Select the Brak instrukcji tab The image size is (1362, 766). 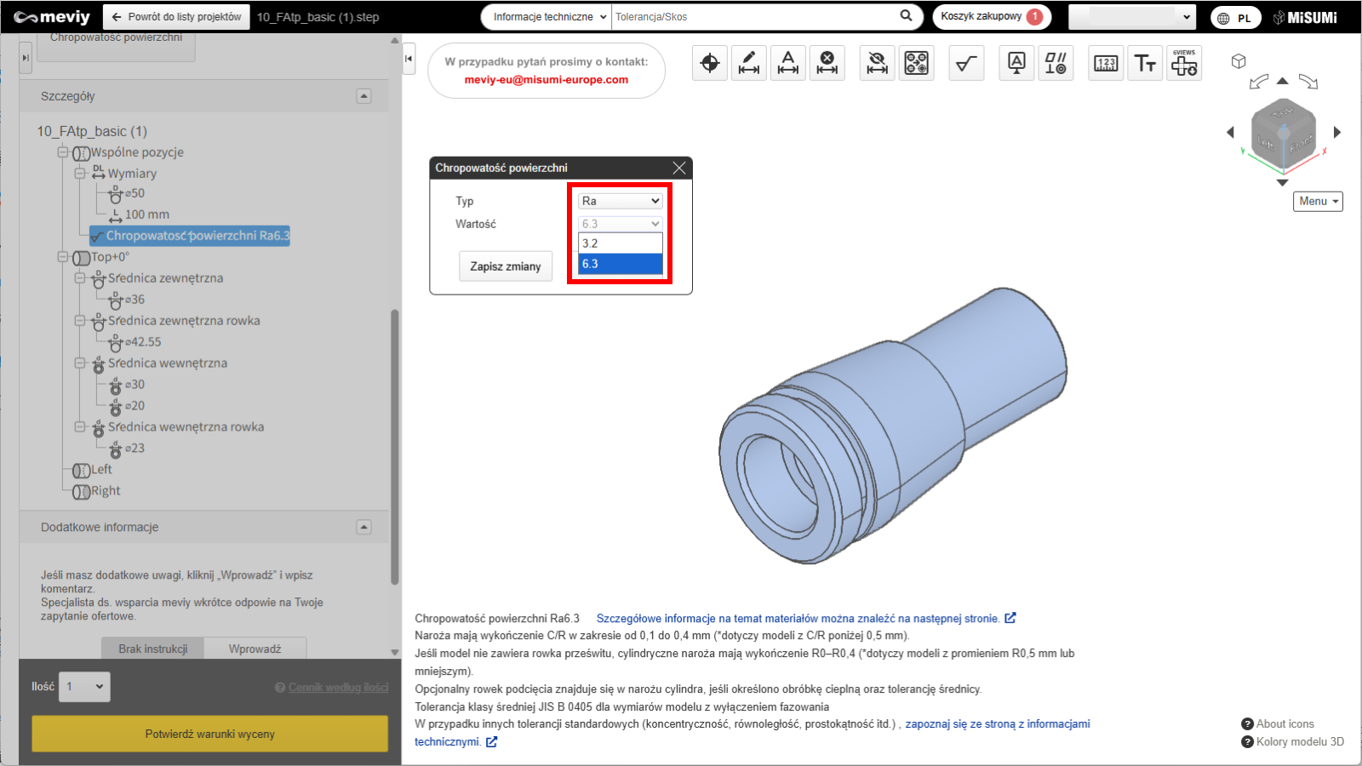coord(153,649)
